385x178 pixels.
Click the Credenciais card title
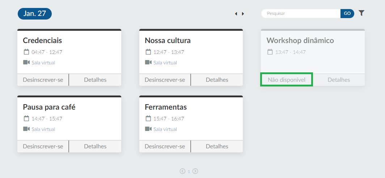click(x=42, y=40)
